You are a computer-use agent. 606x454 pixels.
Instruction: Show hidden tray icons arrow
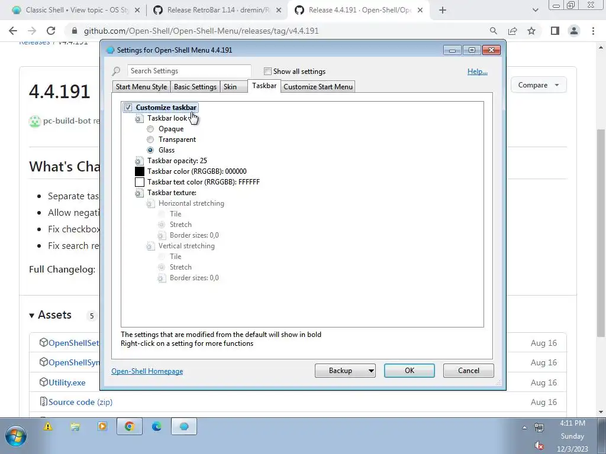[524, 427]
